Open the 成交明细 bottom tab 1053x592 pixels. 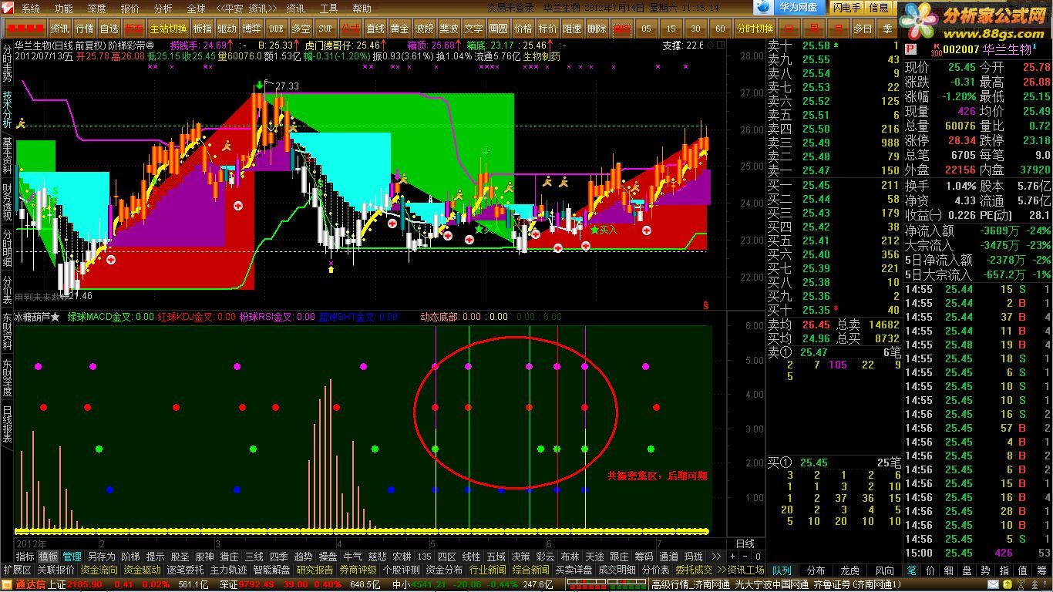[617, 570]
